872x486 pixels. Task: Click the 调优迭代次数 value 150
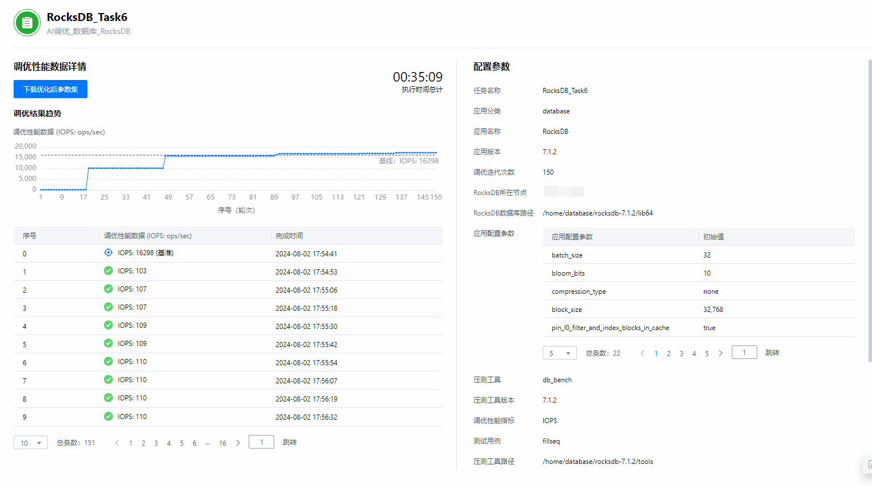click(548, 172)
